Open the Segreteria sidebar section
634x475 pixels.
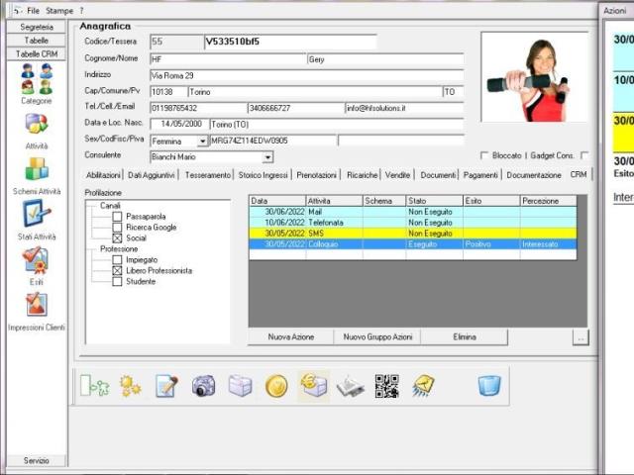[x=37, y=27]
